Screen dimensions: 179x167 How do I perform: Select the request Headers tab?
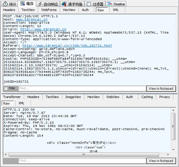point(9,10)
